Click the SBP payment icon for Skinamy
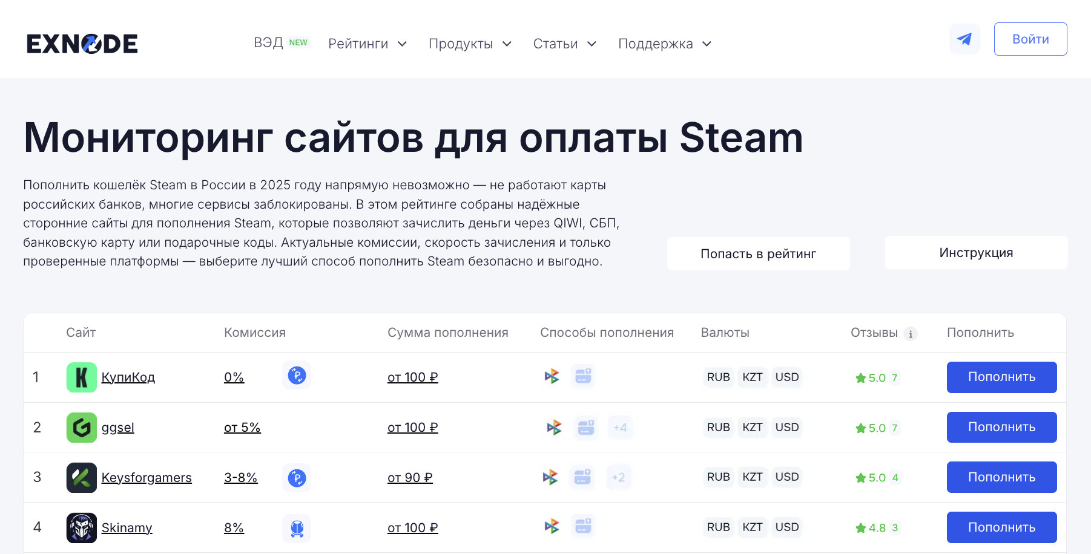This screenshot has width=1091, height=554. pyautogui.click(x=552, y=526)
